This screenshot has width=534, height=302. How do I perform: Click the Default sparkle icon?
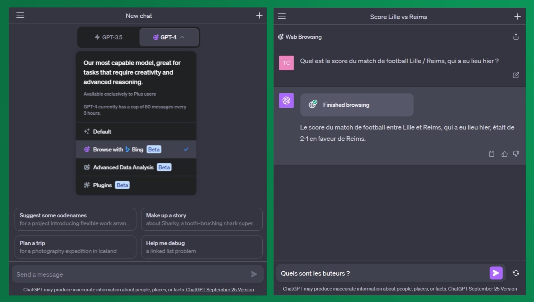tap(87, 131)
